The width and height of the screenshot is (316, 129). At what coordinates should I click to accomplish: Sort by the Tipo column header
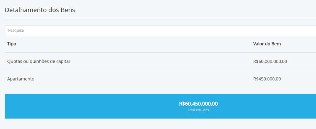coord(12,44)
